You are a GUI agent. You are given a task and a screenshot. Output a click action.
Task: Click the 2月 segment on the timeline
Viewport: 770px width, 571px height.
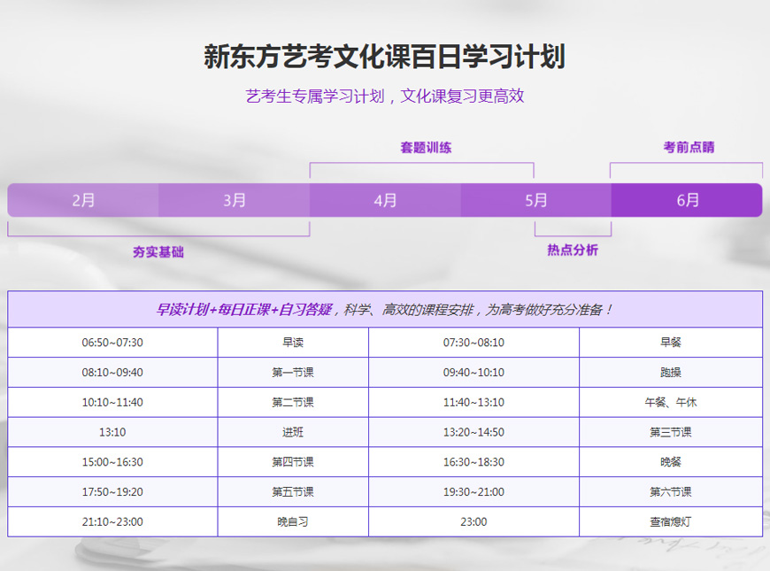click(83, 200)
